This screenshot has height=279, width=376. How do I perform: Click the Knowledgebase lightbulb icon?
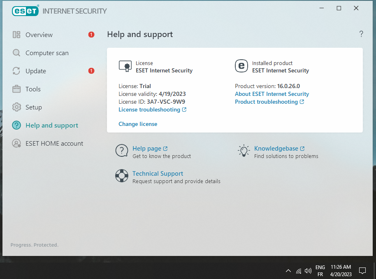[244, 151]
